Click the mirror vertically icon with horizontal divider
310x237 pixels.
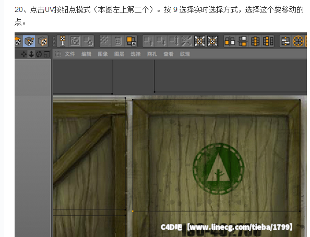point(242,41)
